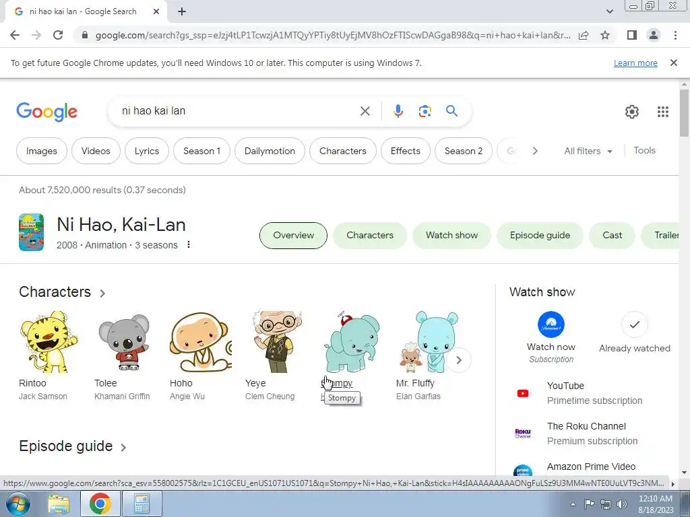Open the Rintoo character card
The width and height of the screenshot is (690, 517).
click(x=49, y=356)
